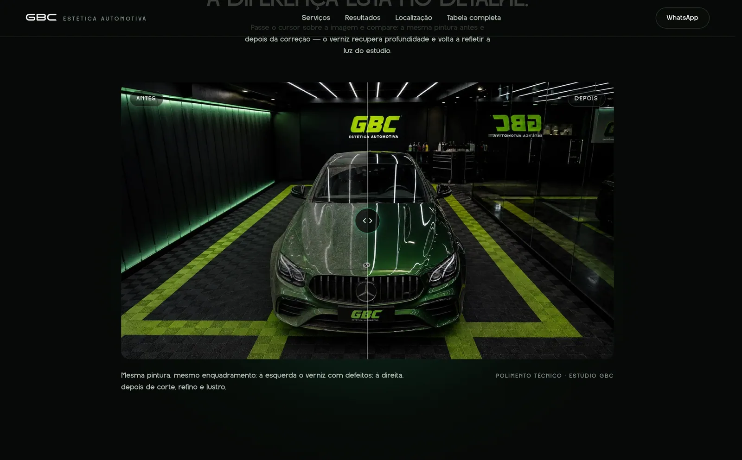742x460 pixels.
Task: Click the ESTÉTICA AUTOMOTIVA header tagline
Action: (105, 19)
